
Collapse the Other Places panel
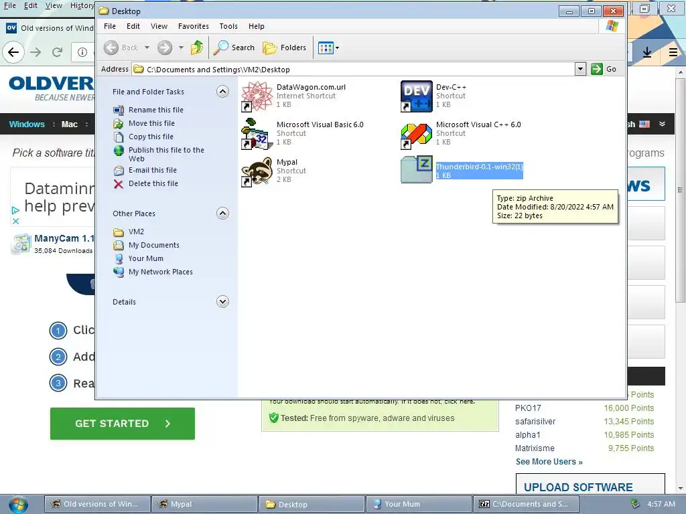click(x=222, y=213)
